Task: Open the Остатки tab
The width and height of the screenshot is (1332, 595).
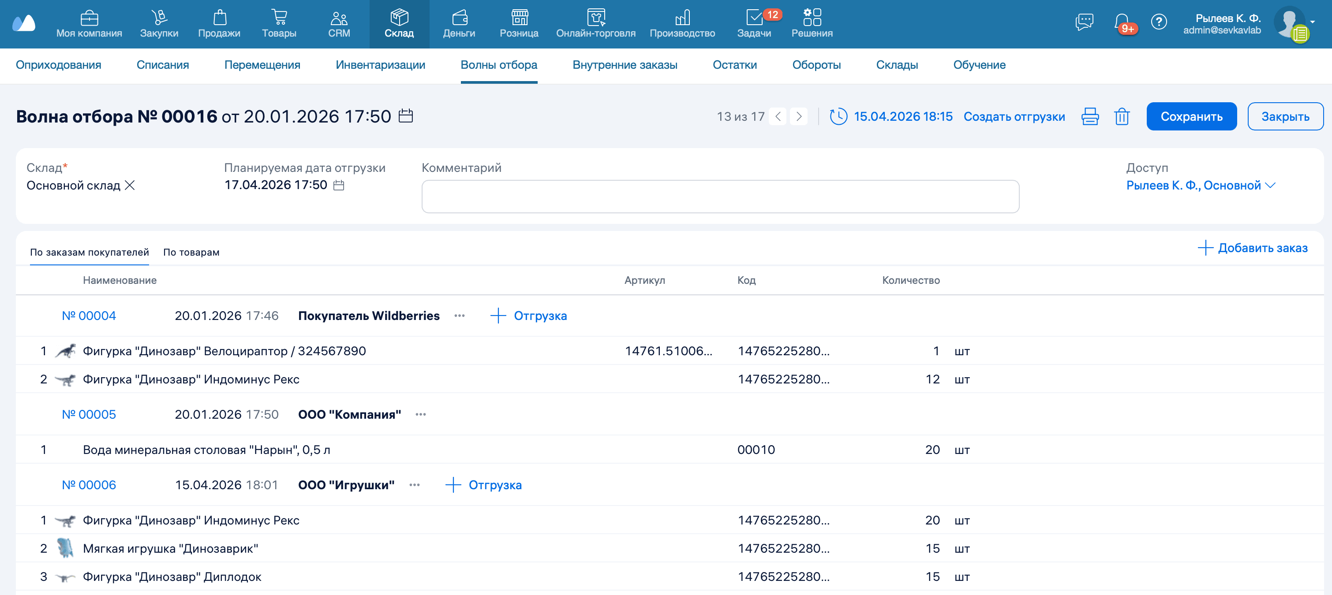Action: [x=734, y=65]
